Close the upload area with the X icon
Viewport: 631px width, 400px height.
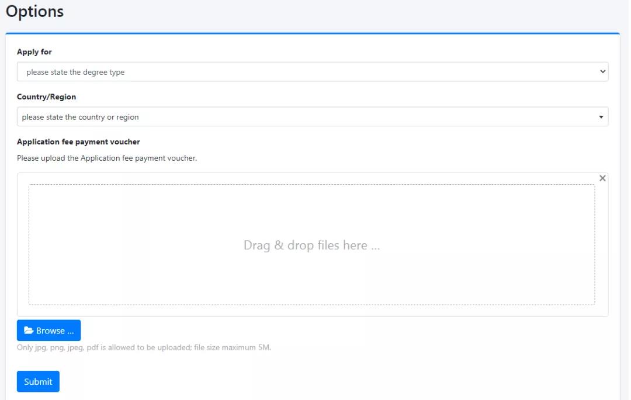pyautogui.click(x=602, y=178)
